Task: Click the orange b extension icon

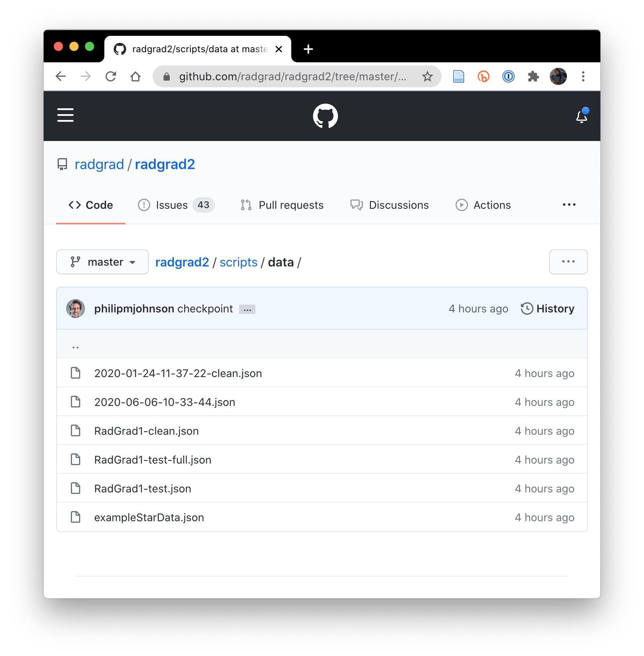Action: point(484,76)
